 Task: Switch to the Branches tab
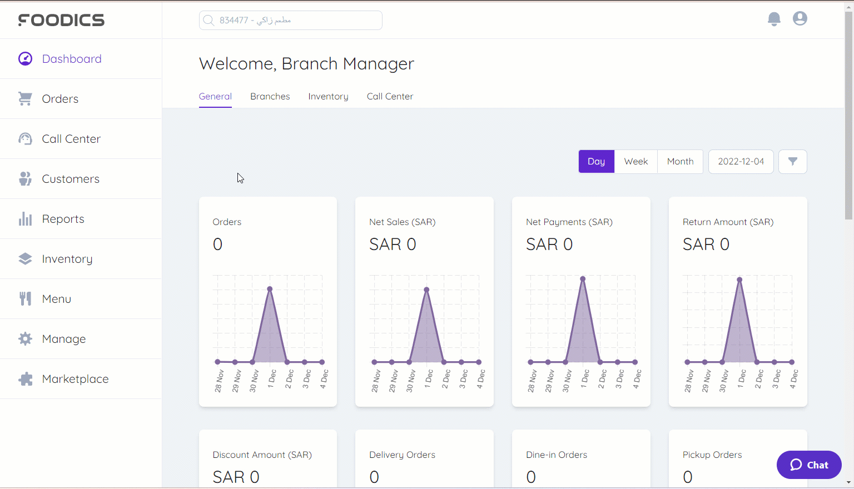270,97
